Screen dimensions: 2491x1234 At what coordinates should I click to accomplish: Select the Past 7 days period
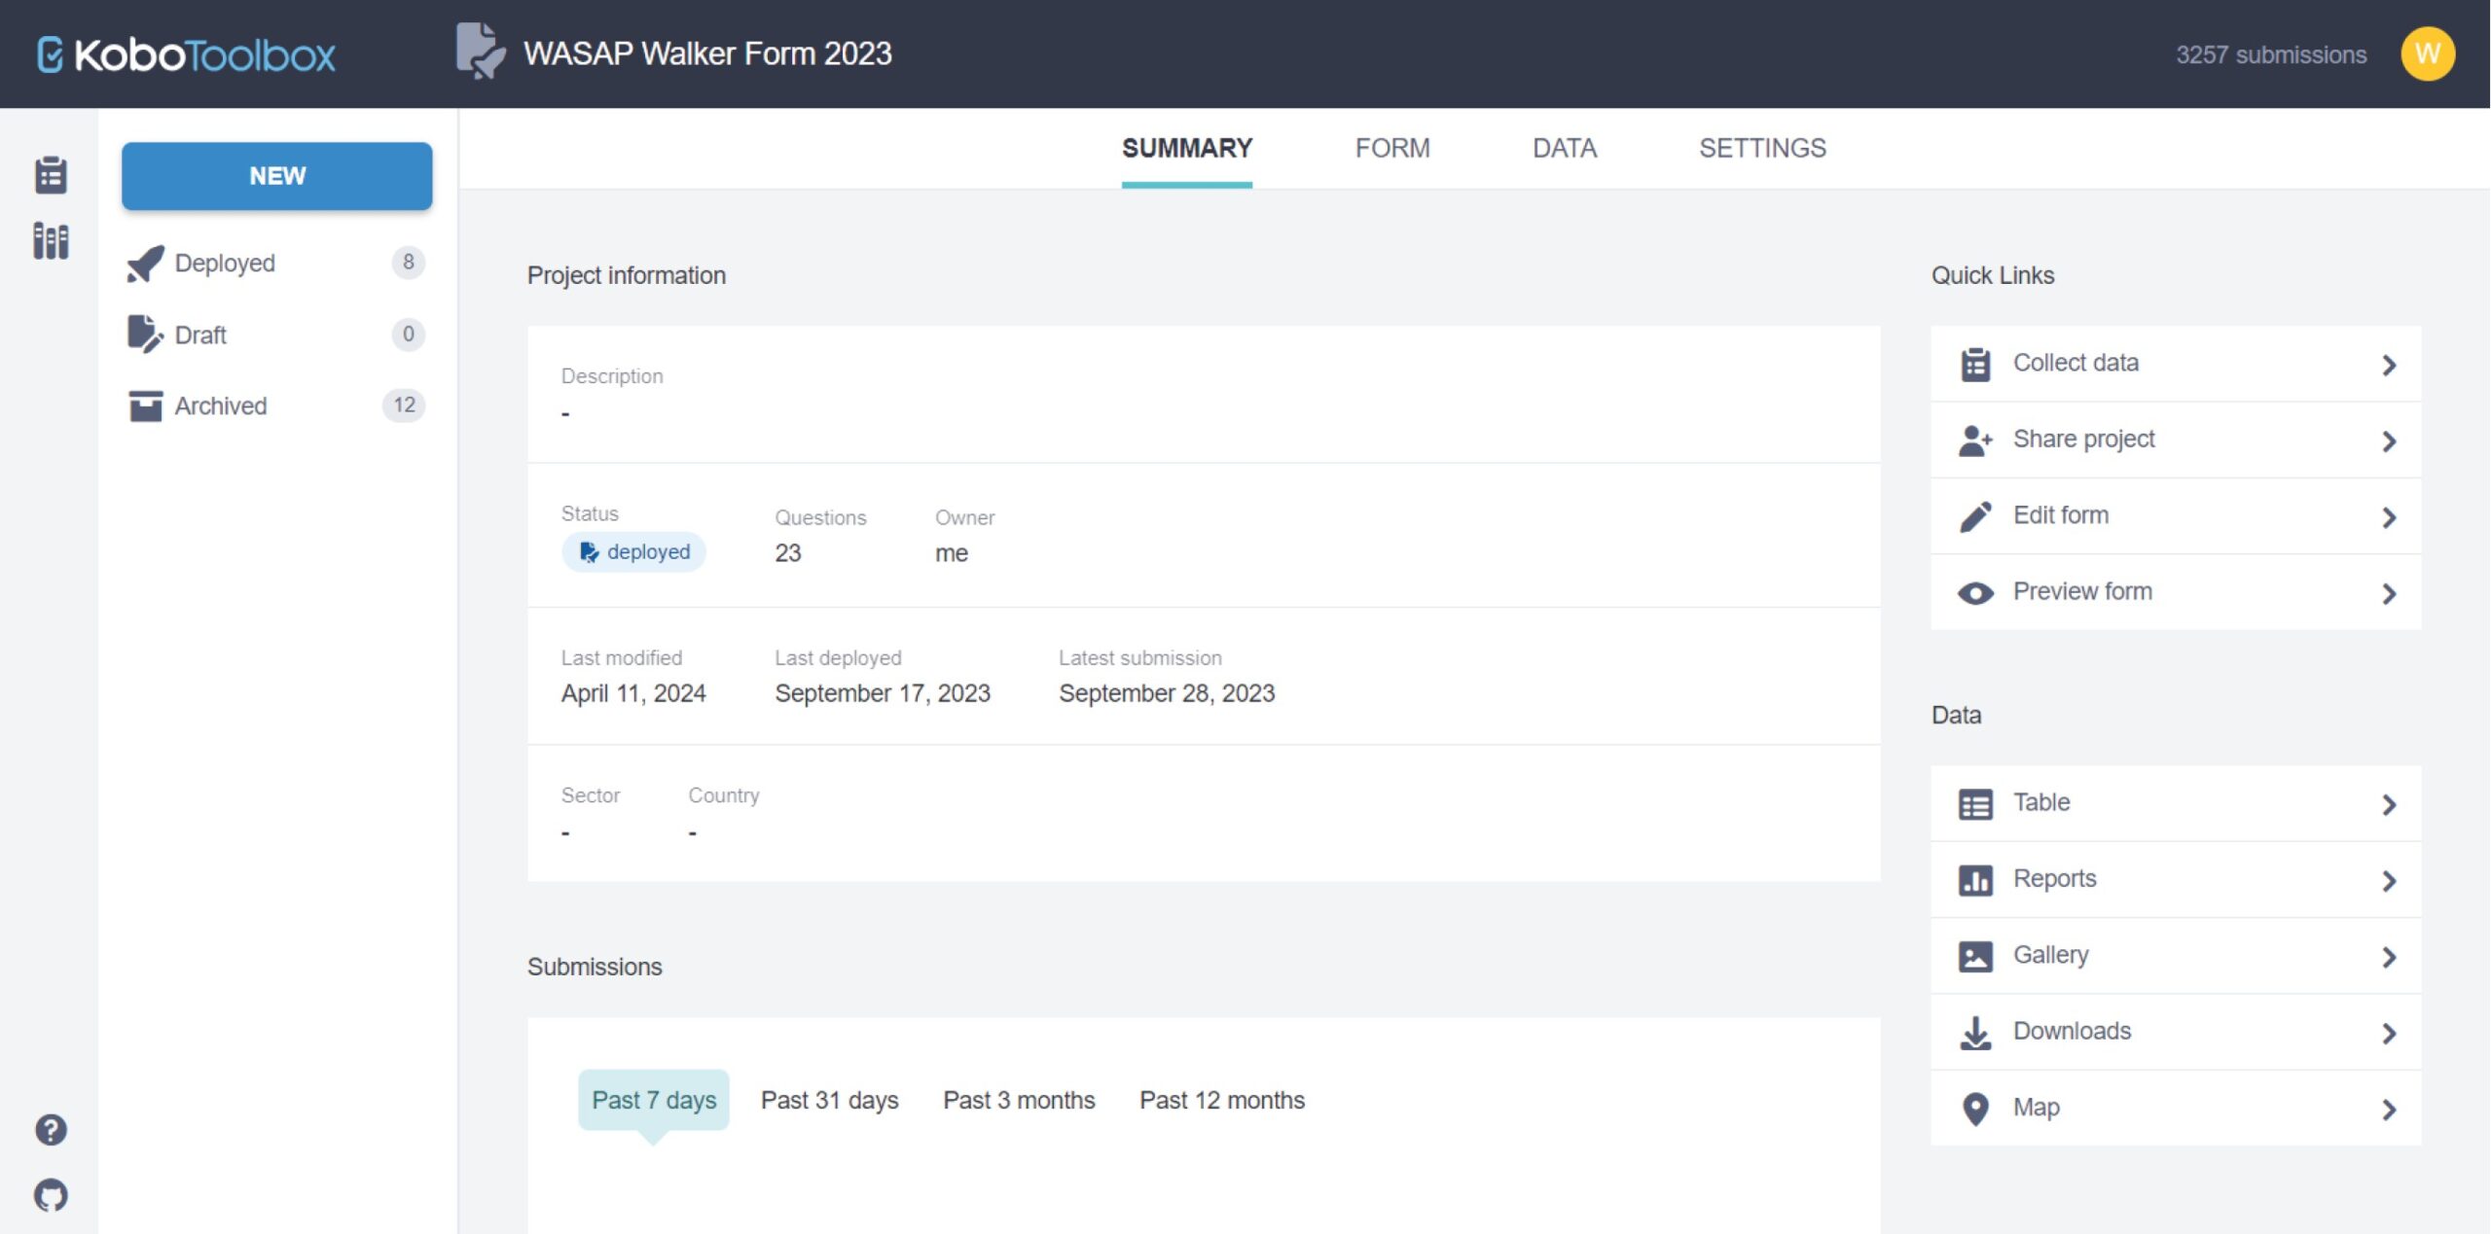(x=654, y=1100)
